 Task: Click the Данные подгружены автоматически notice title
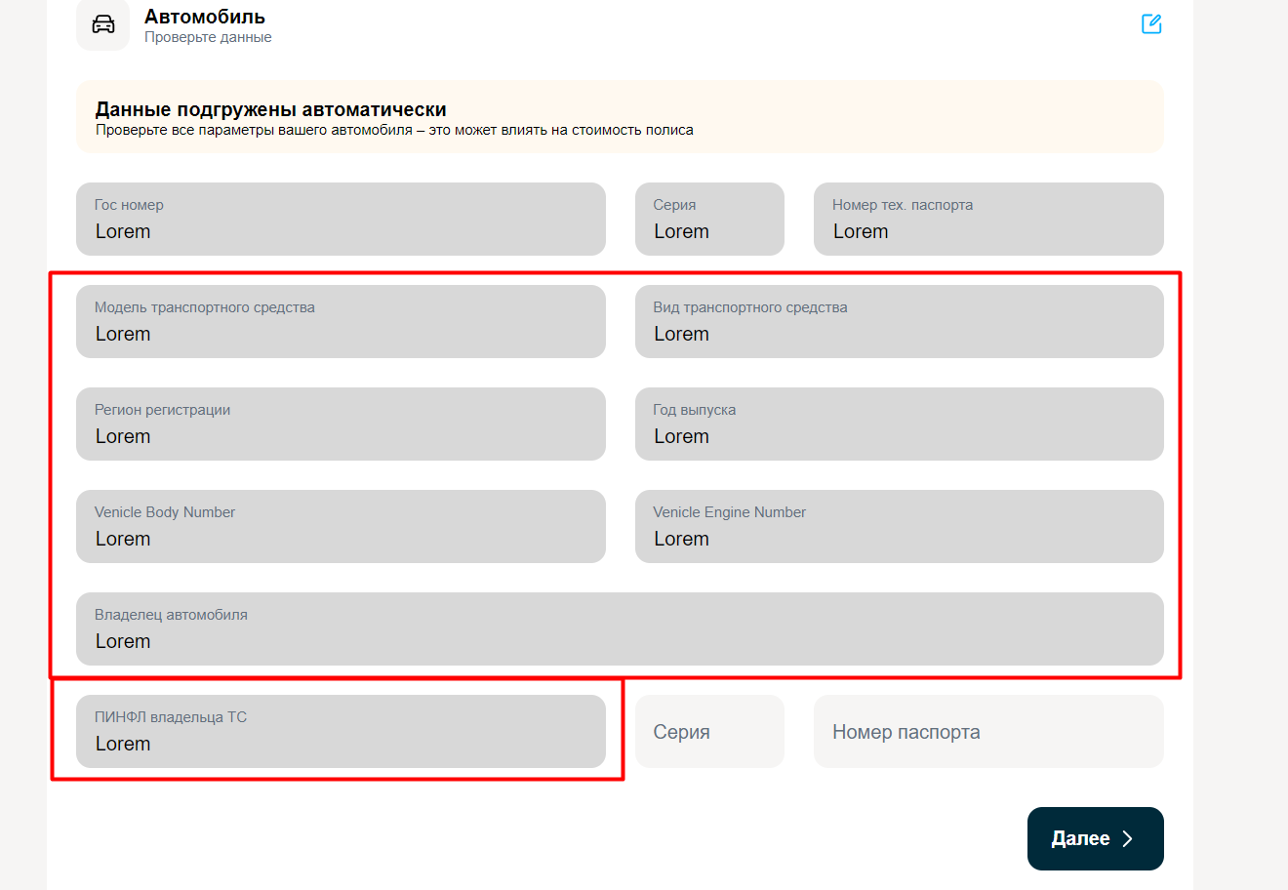tap(271, 109)
